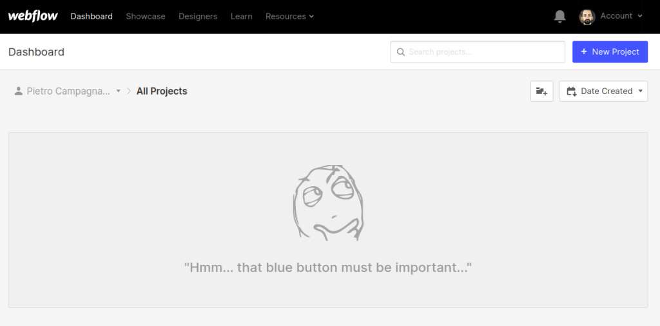Navigate to Learn

(241, 16)
